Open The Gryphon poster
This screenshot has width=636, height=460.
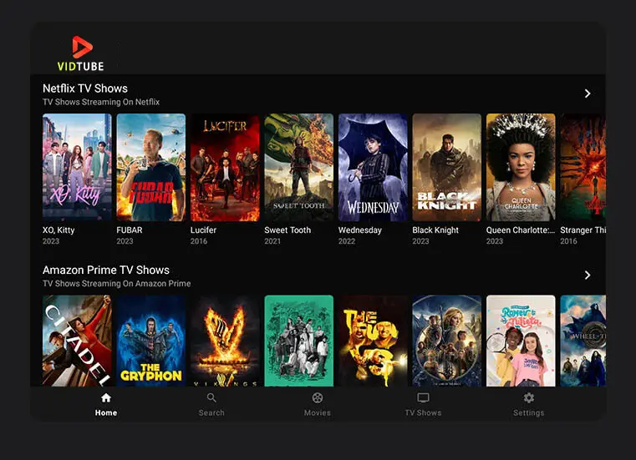[x=151, y=341]
